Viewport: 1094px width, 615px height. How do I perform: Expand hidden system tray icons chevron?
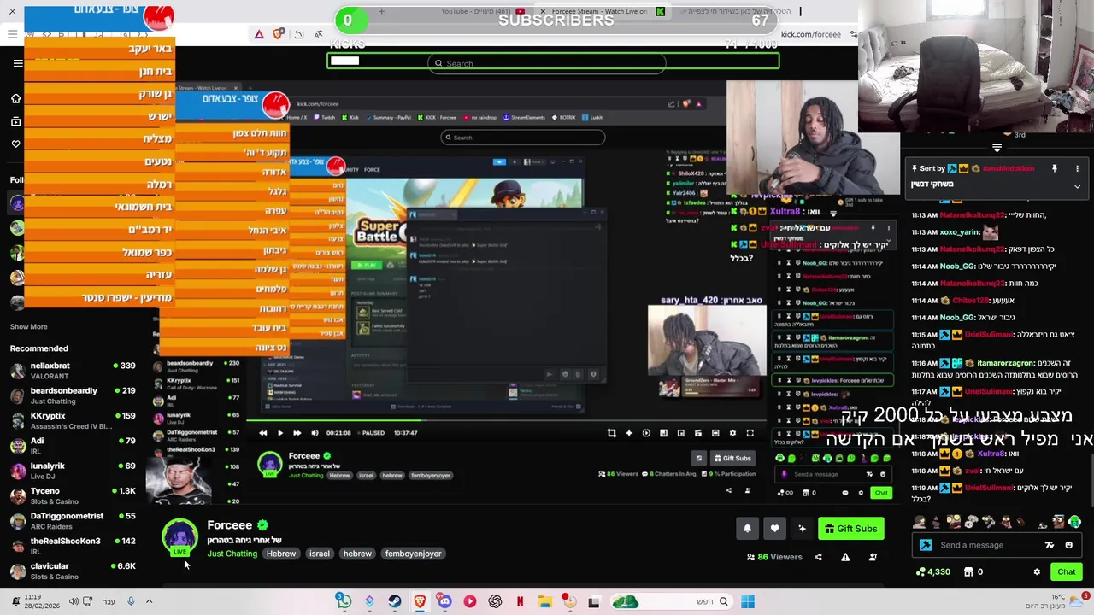point(149,601)
